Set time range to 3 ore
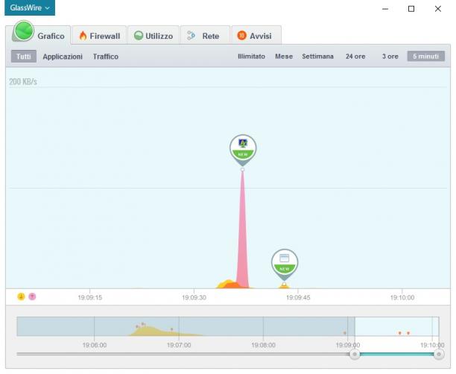Image resolution: width=456 pixels, height=374 pixels. pos(390,56)
